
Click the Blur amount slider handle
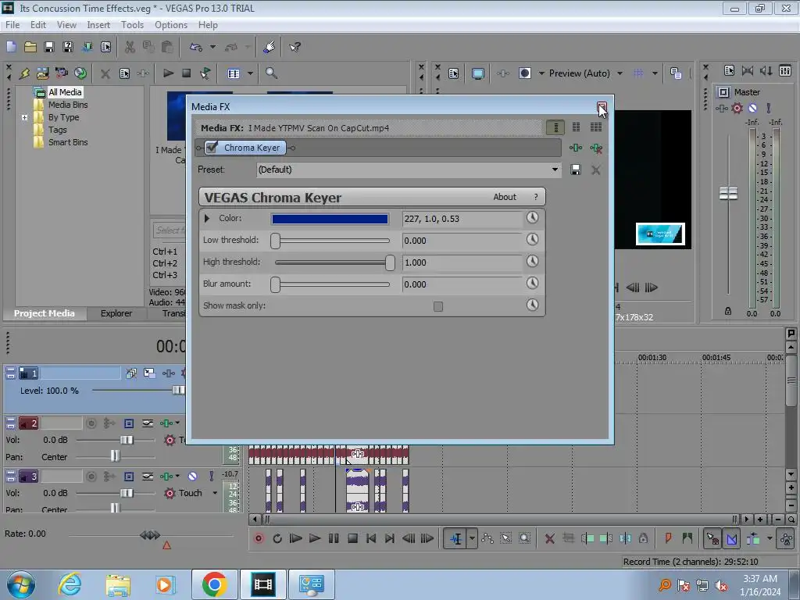(276, 284)
